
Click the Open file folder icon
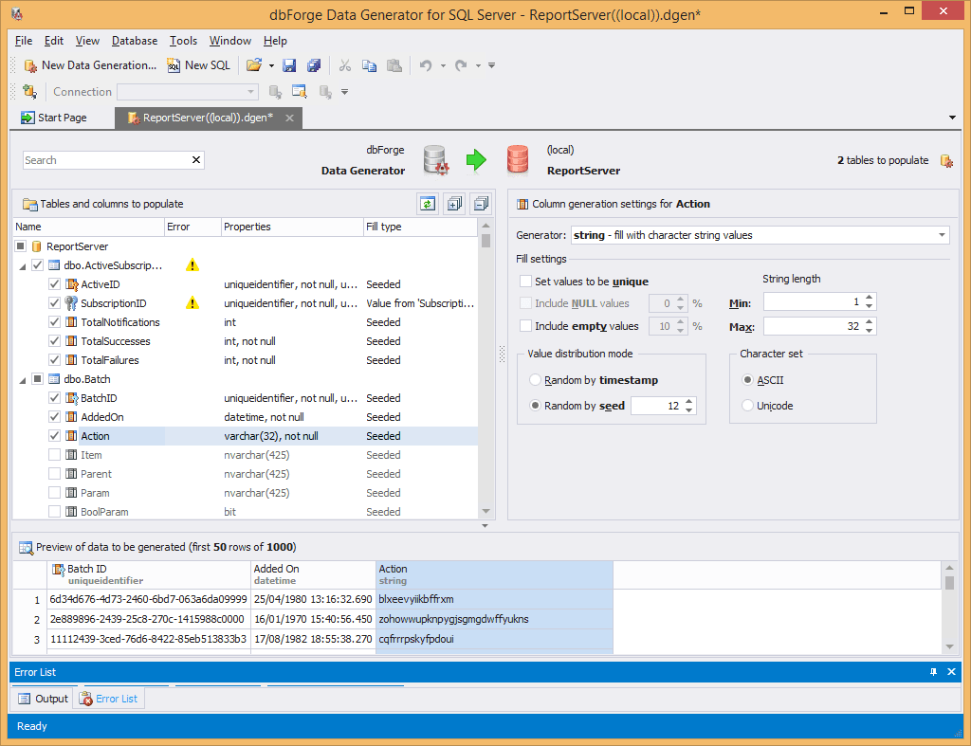[253, 65]
